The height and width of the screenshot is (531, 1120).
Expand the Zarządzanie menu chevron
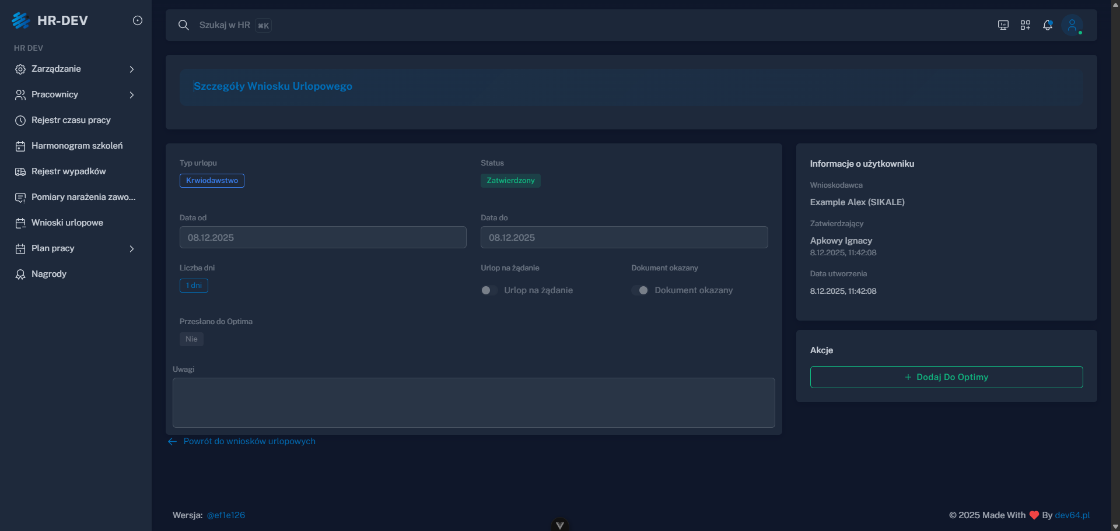pos(132,69)
